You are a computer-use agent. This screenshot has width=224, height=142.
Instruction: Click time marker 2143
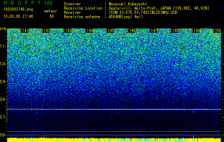pos(67,31)
